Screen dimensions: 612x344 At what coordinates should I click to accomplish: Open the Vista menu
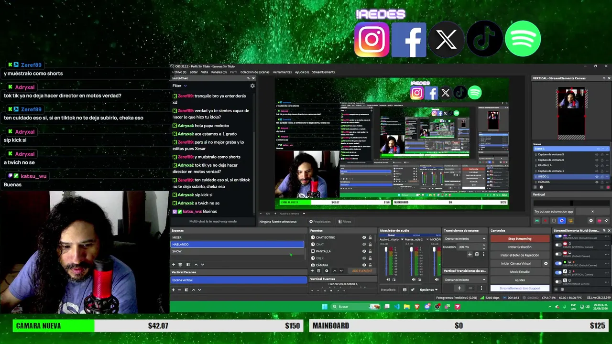point(205,72)
